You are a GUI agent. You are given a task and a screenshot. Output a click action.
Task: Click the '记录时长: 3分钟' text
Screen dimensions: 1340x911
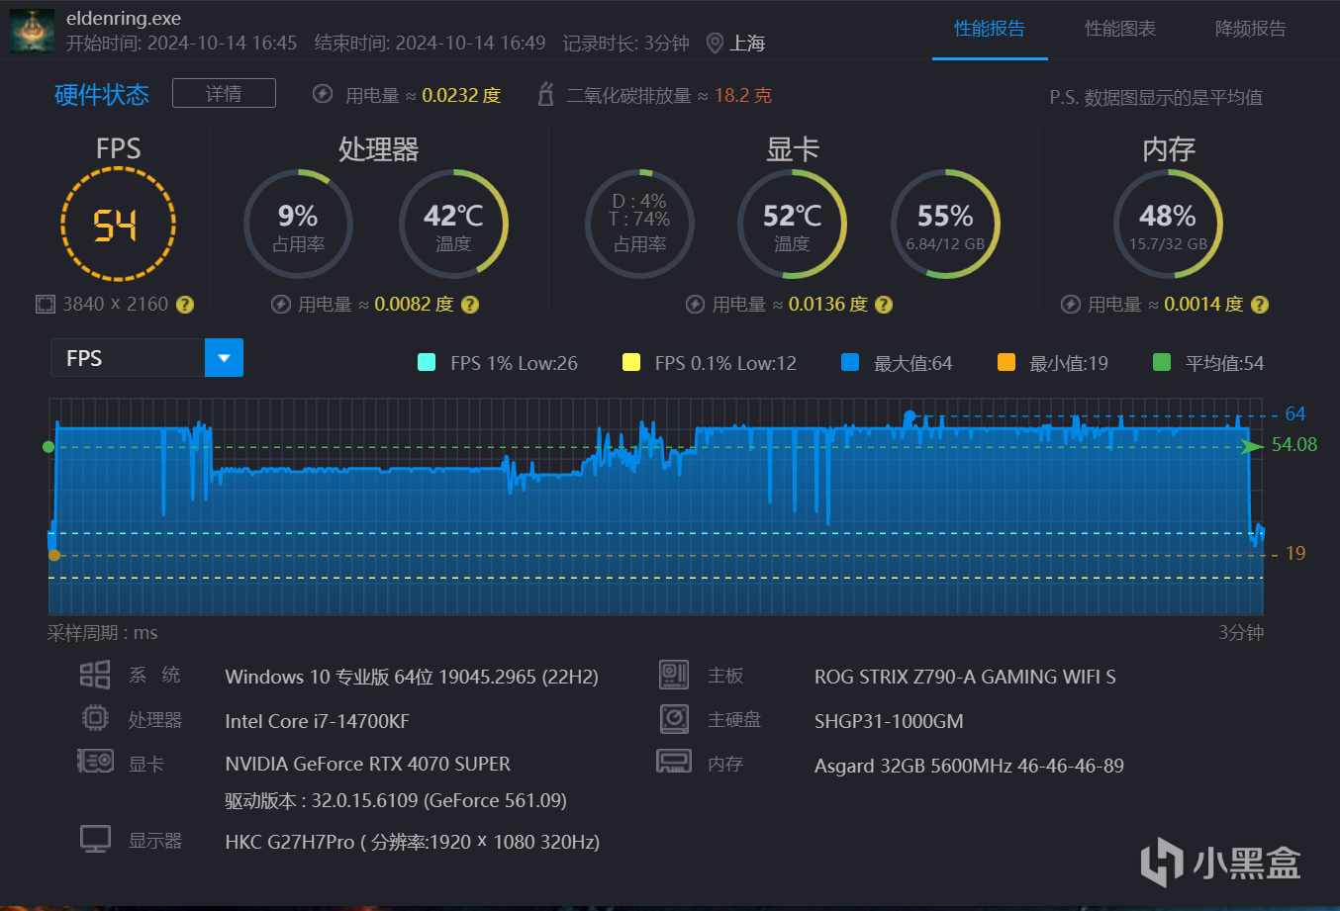625,44
